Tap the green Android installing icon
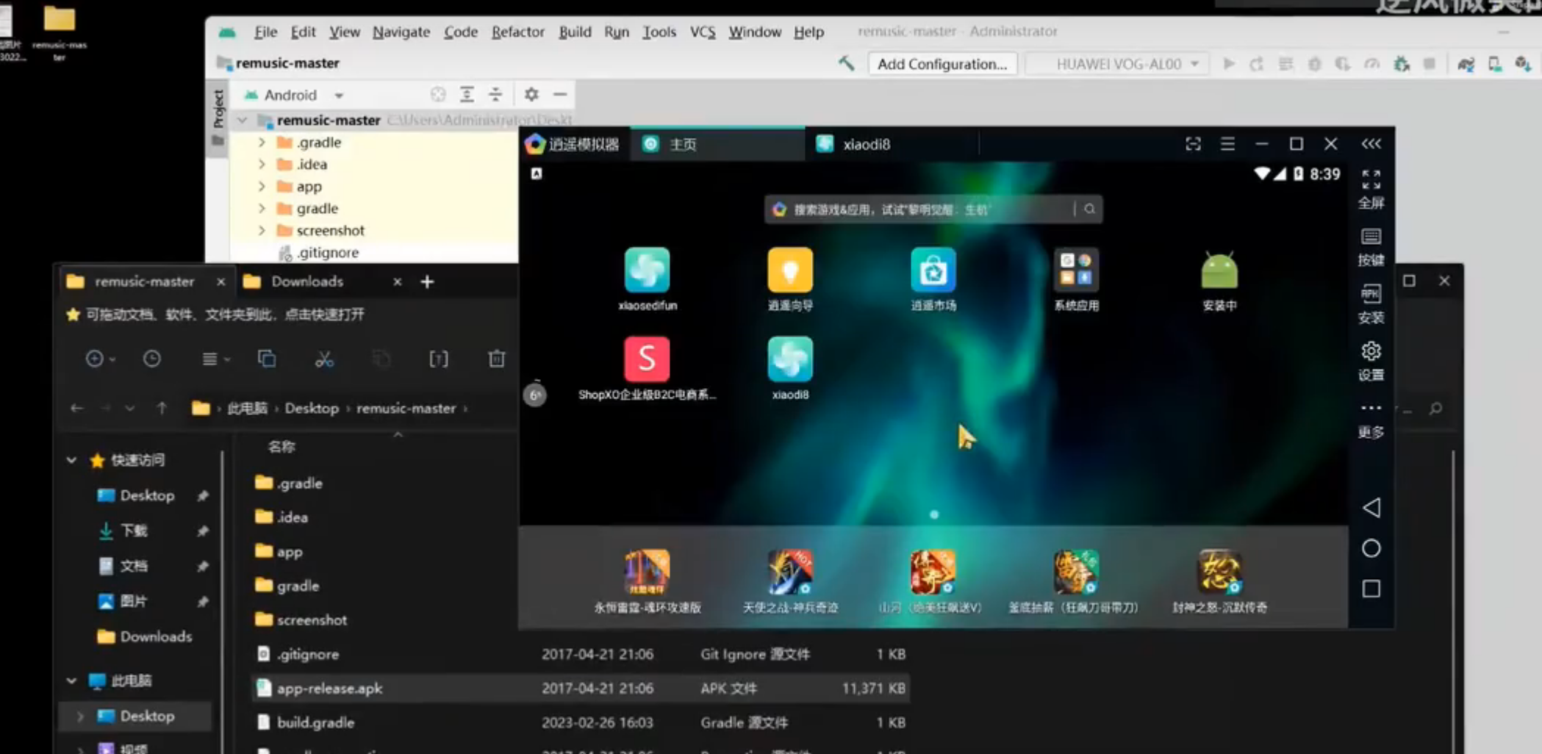This screenshot has width=1542, height=754. 1219,270
